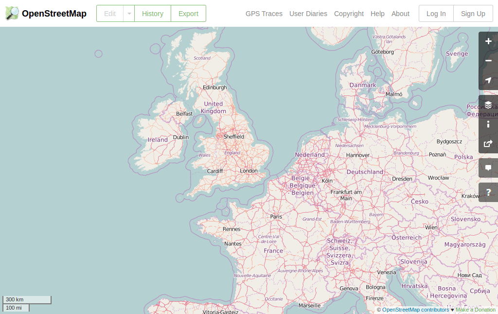
Task: Open the GPS Traces menu item
Action: click(264, 14)
